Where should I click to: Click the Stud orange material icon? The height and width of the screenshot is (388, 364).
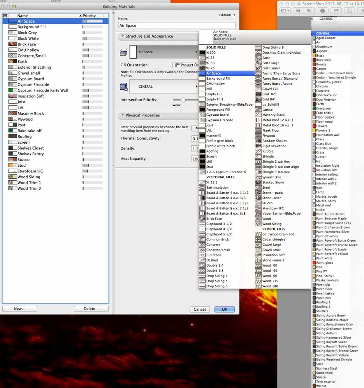[x=12, y=165]
